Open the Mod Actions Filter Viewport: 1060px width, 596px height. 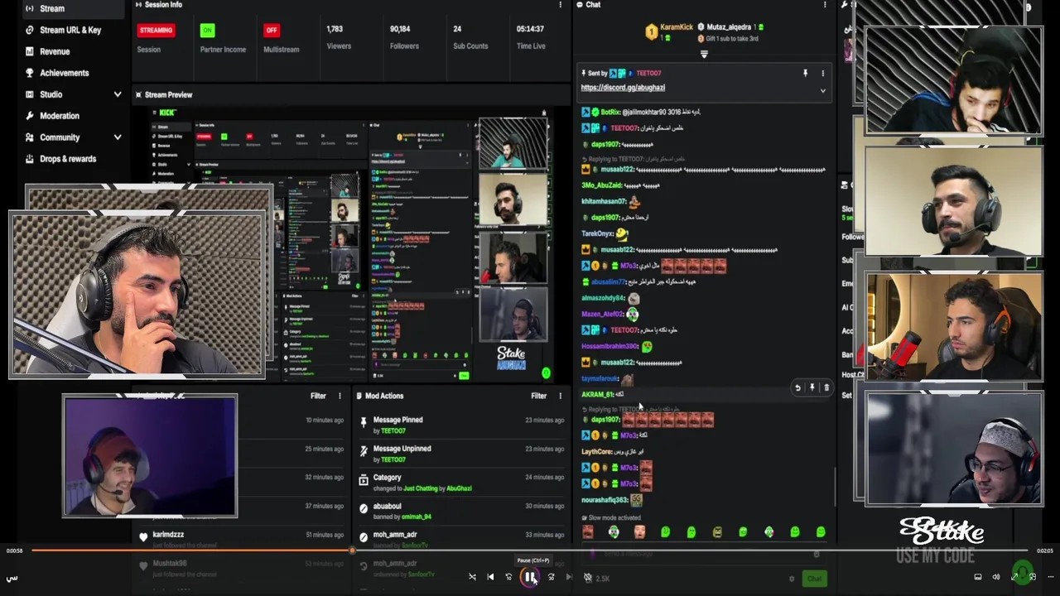tap(538, 396)
